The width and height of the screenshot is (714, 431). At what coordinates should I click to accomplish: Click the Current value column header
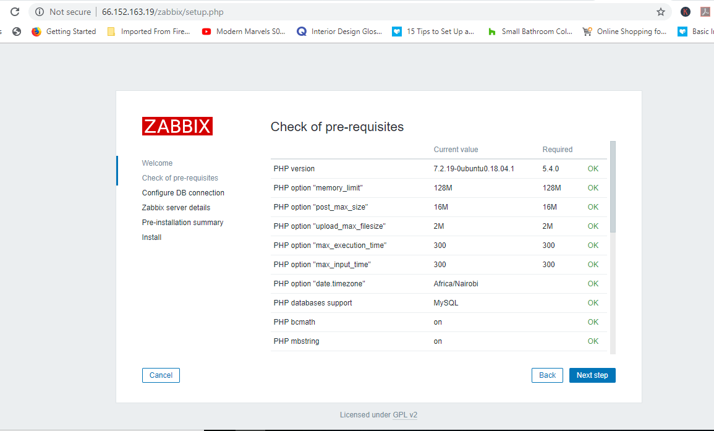click(x=456, y=150)
